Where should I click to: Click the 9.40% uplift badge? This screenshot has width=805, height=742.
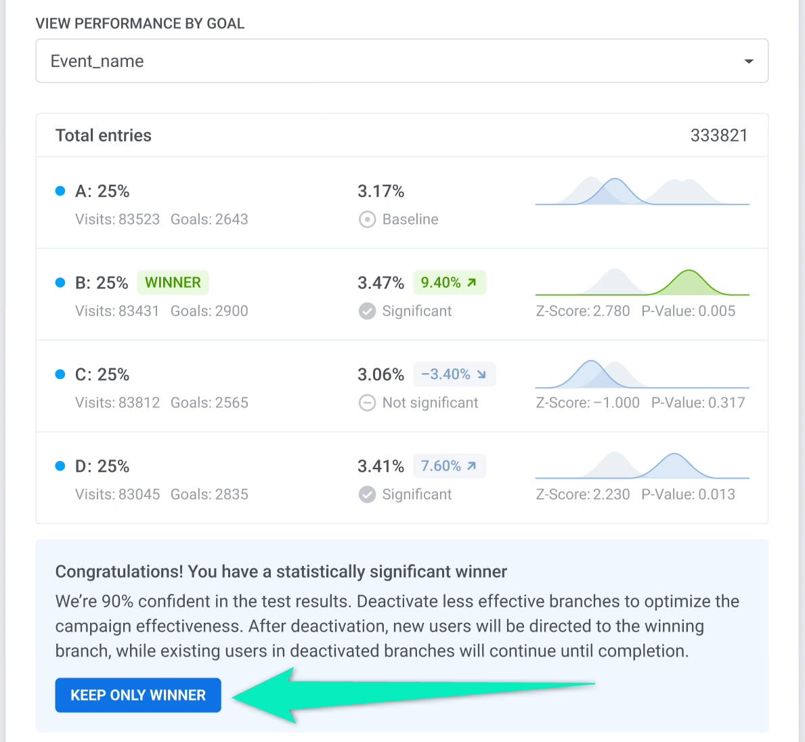coord(449,283)
